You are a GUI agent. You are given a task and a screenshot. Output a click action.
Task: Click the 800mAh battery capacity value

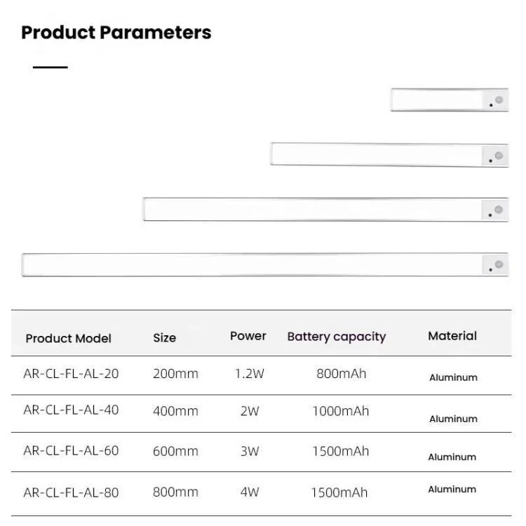click(x=342, y=374)
